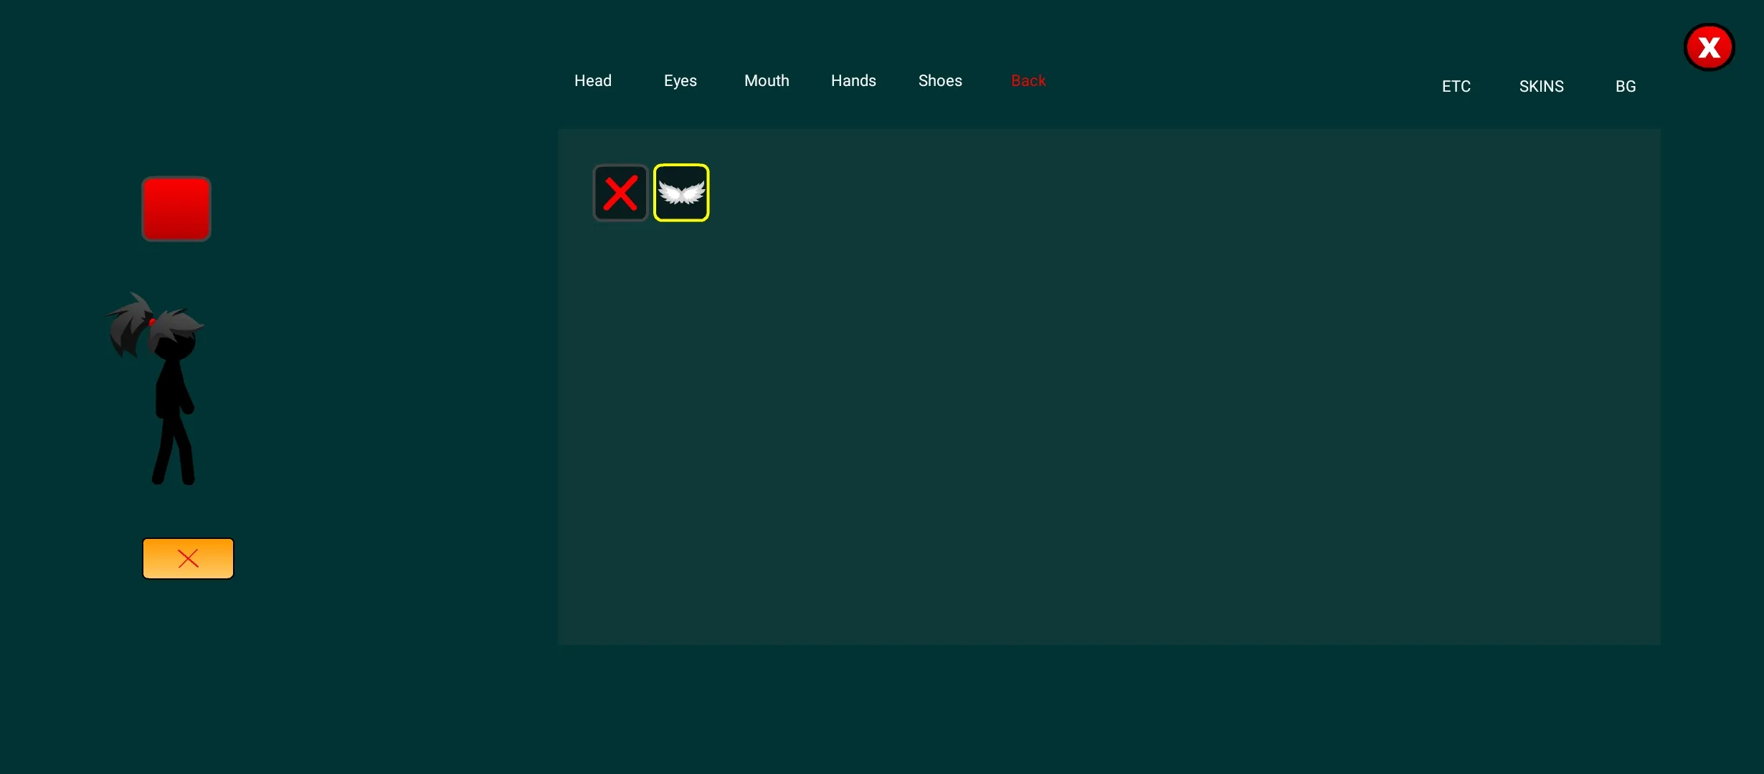Viewport: 1764px width, 774px height.
Task: Open the ETC extras panel
Action: tap(1456, 85)
